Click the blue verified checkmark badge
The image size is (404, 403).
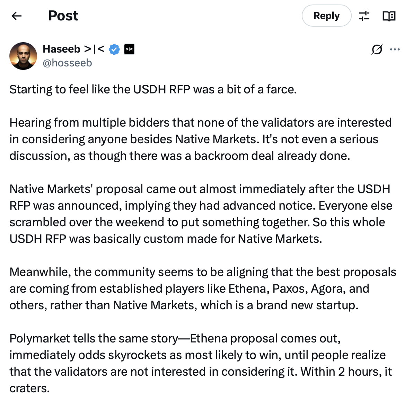[x=114, y=49]
